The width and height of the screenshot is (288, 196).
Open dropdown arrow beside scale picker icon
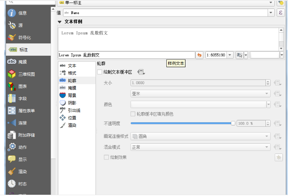[246, 55]
